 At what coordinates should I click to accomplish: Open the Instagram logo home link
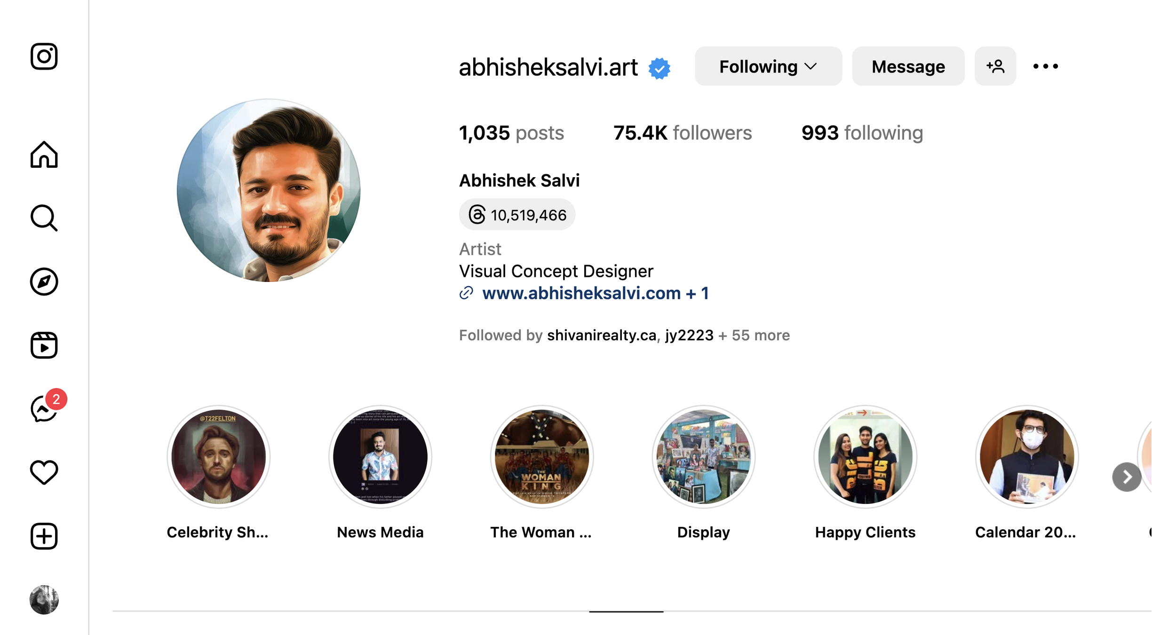[44, 56]
